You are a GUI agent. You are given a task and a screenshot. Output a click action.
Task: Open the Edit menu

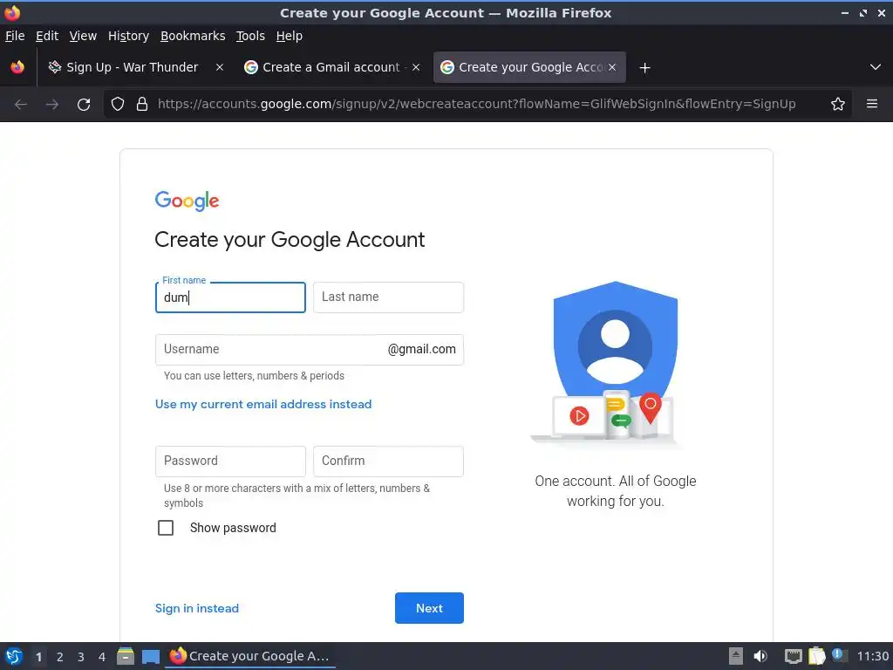point(47,36)
